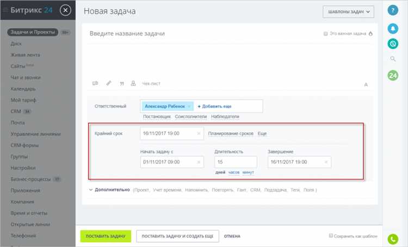Click 'Планирование сроков' link
This screenshot has width=408, height=247.
click(x=231, y=133)
